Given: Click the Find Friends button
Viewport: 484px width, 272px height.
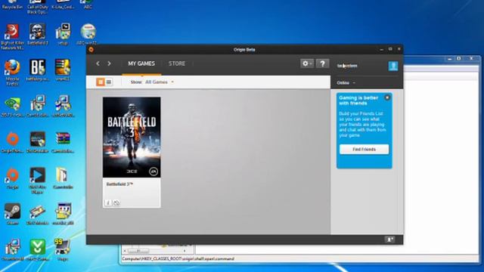Looking at the screenshot, I should [x=365, y=150].
